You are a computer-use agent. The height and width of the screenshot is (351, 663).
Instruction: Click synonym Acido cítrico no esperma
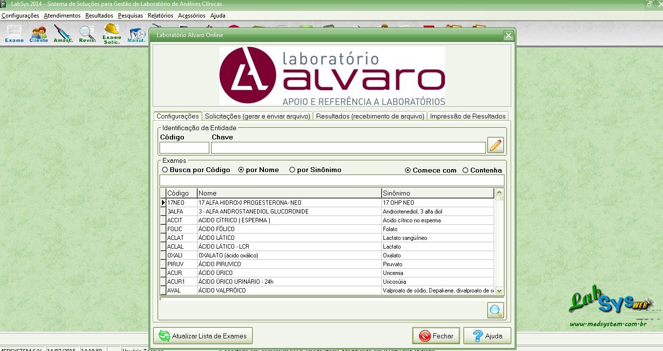click(438, 220)
